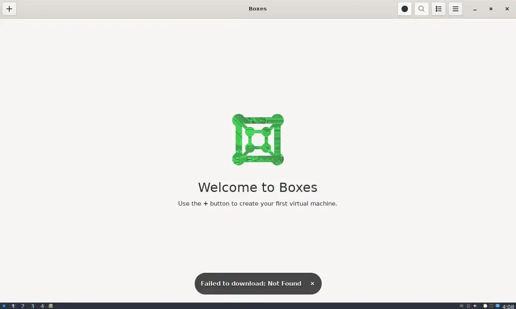
Task: Switch to list view
Action: pos(439,9)
